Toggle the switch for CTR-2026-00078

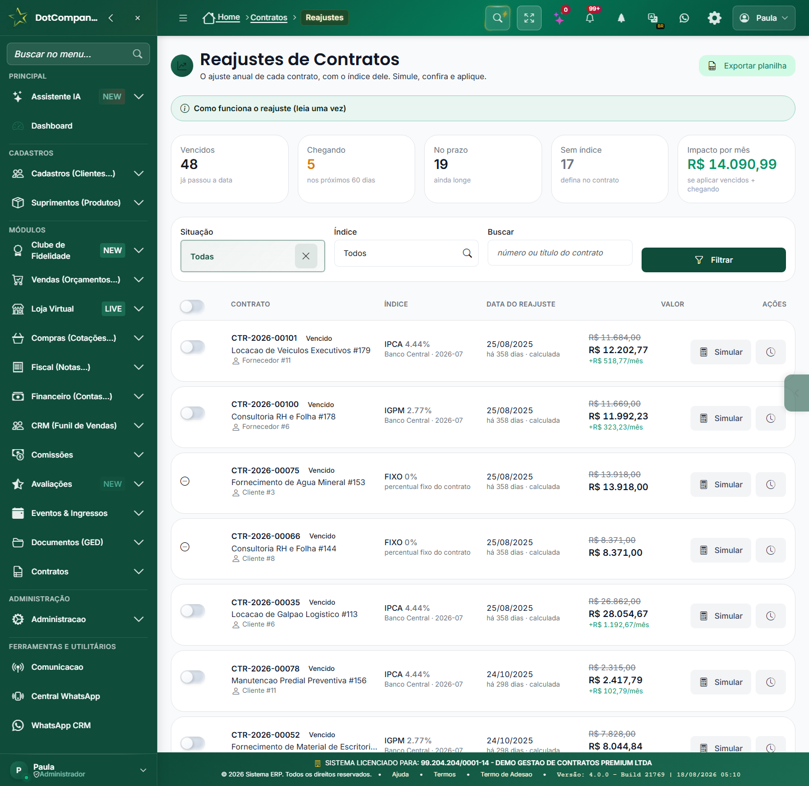(x=192, y=677)
